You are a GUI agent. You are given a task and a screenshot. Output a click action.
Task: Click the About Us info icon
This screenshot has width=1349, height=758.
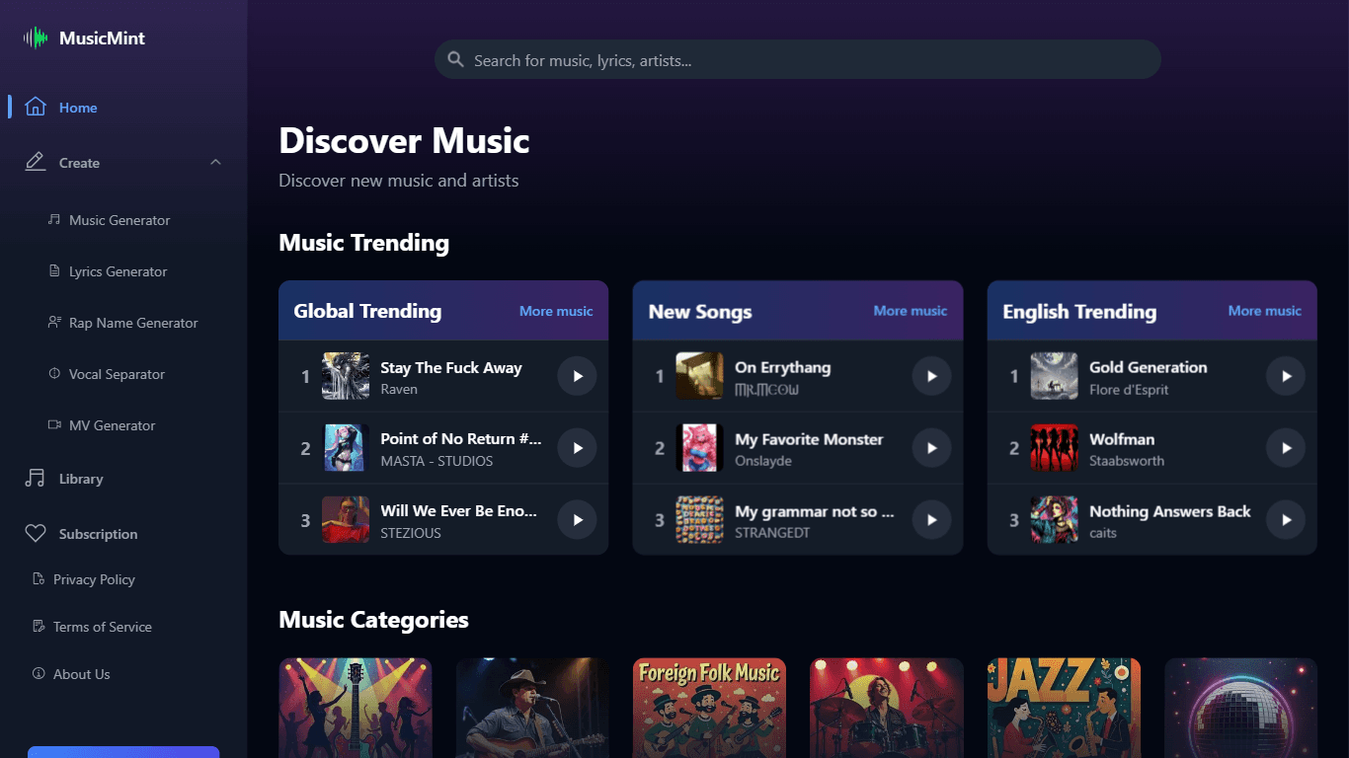pyautogui.click(x=39, y=673)
